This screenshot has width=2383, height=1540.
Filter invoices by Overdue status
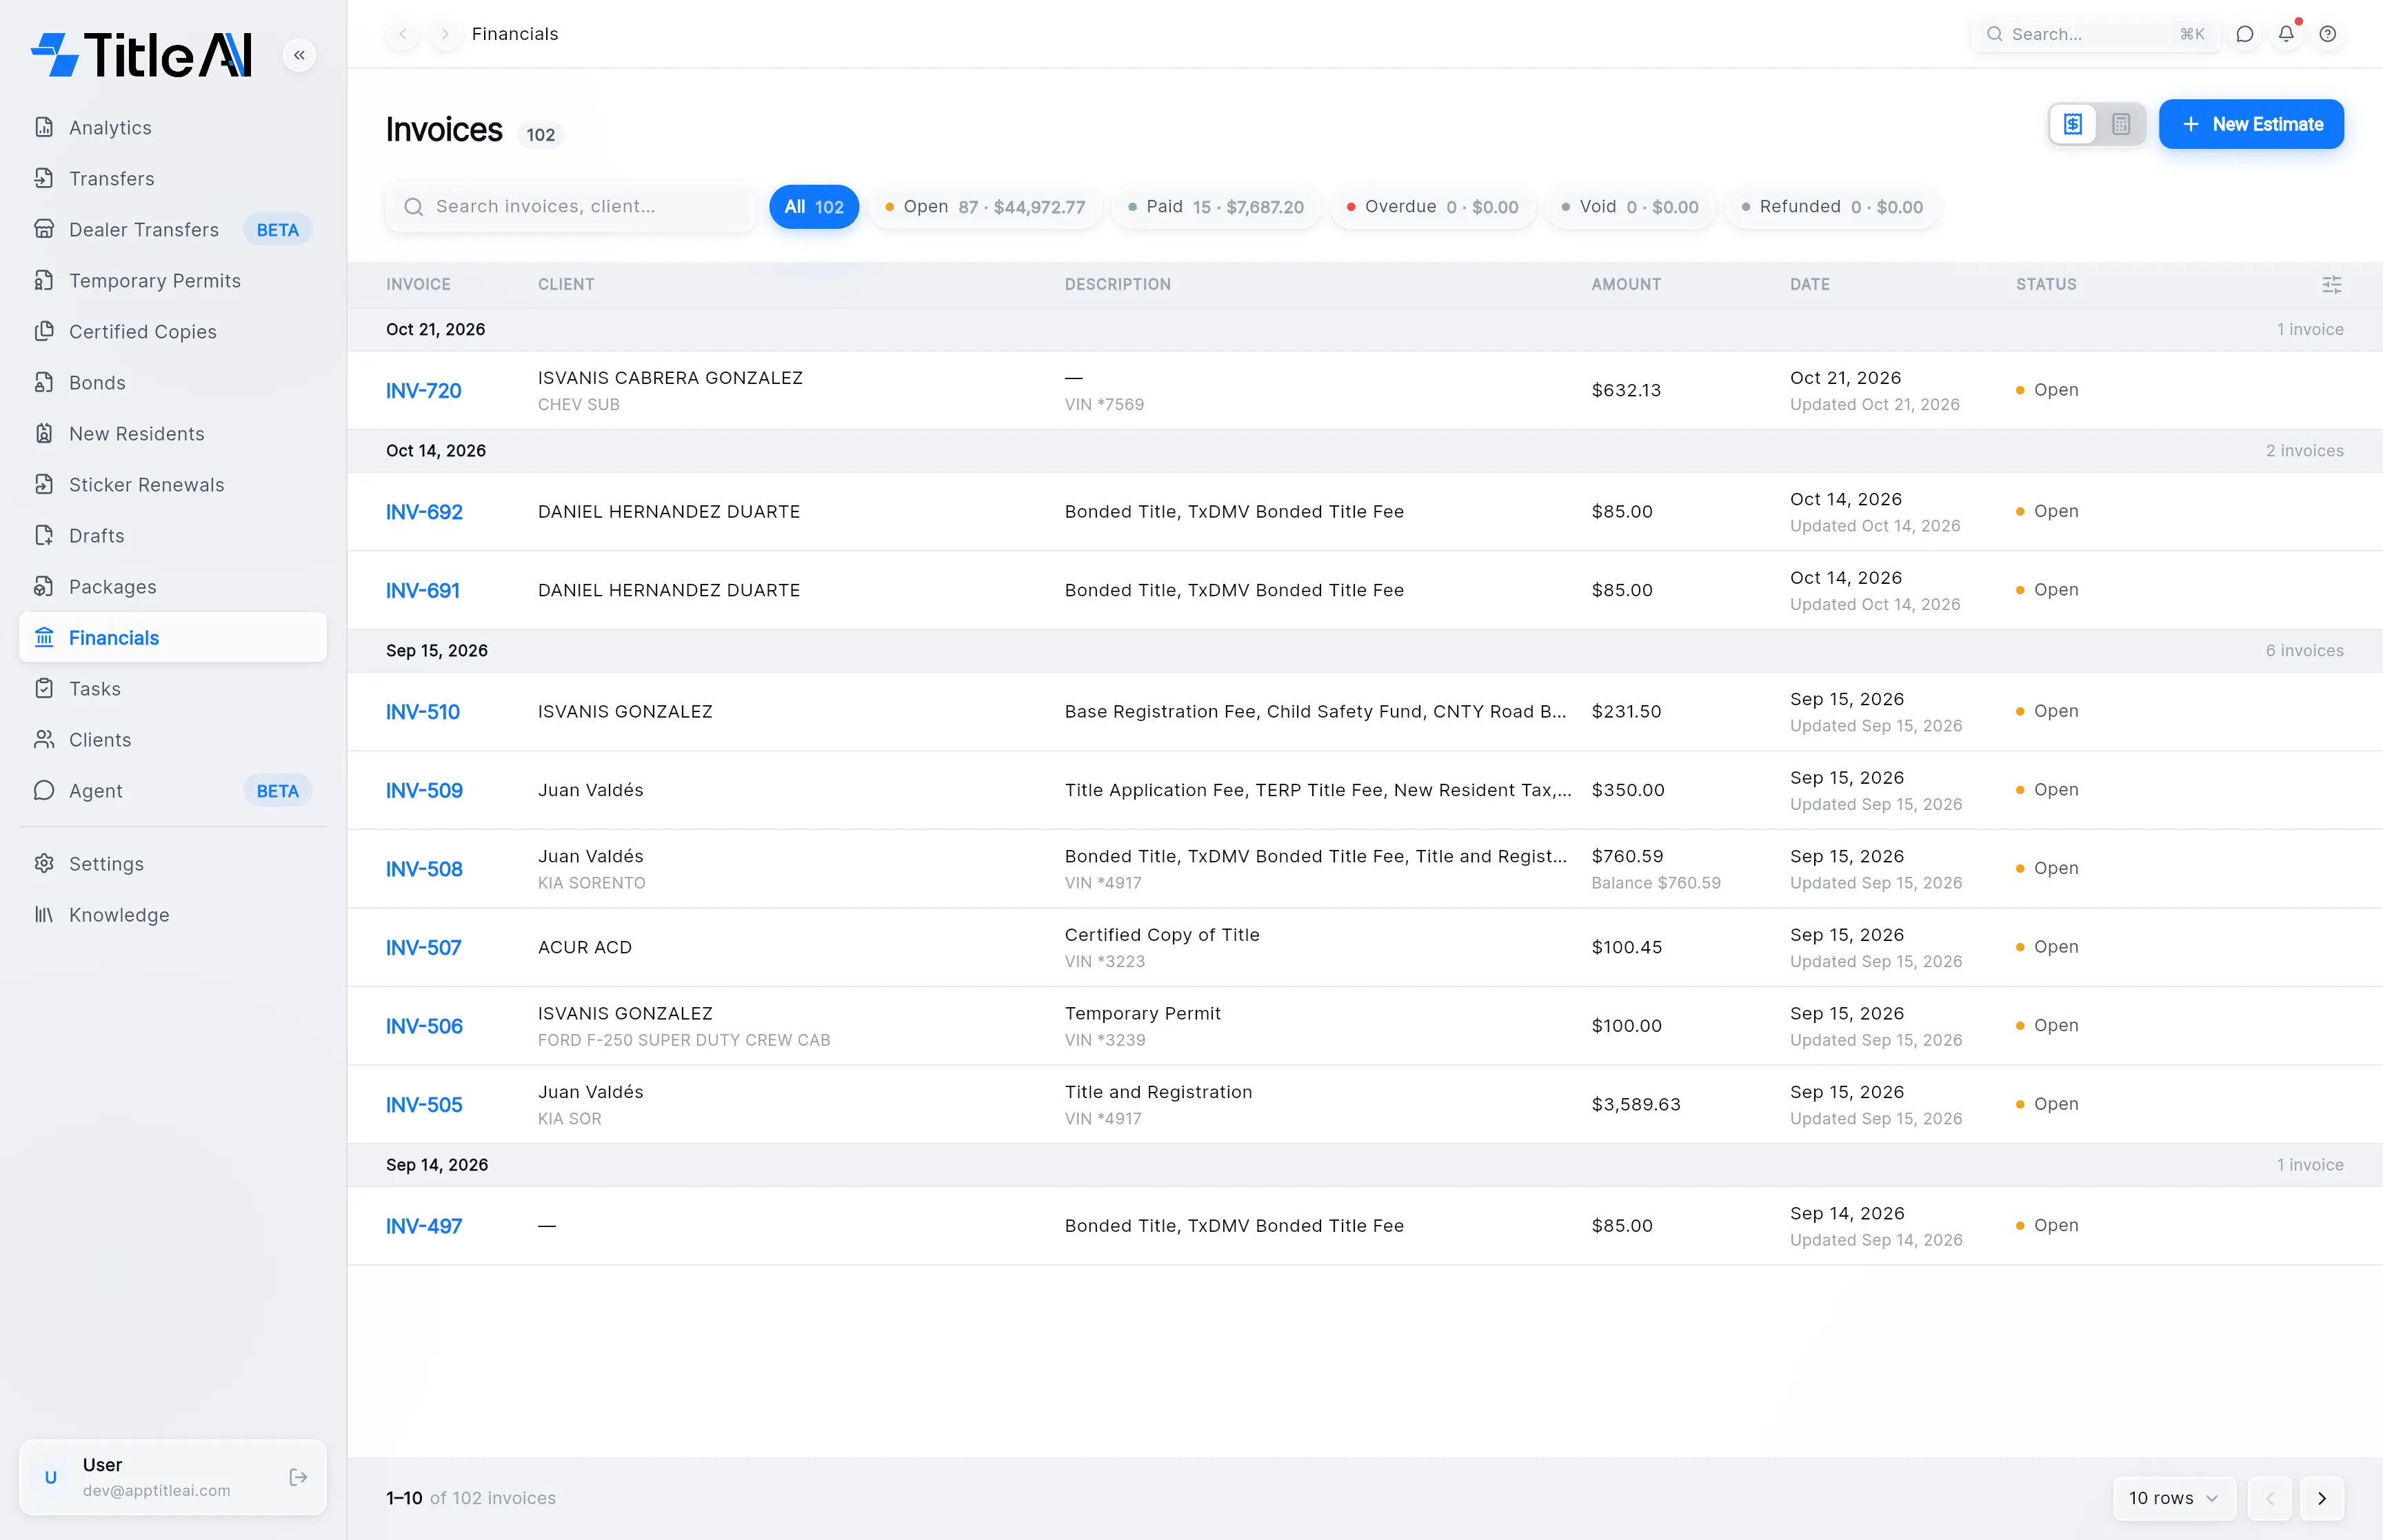tap(1433, 207)
